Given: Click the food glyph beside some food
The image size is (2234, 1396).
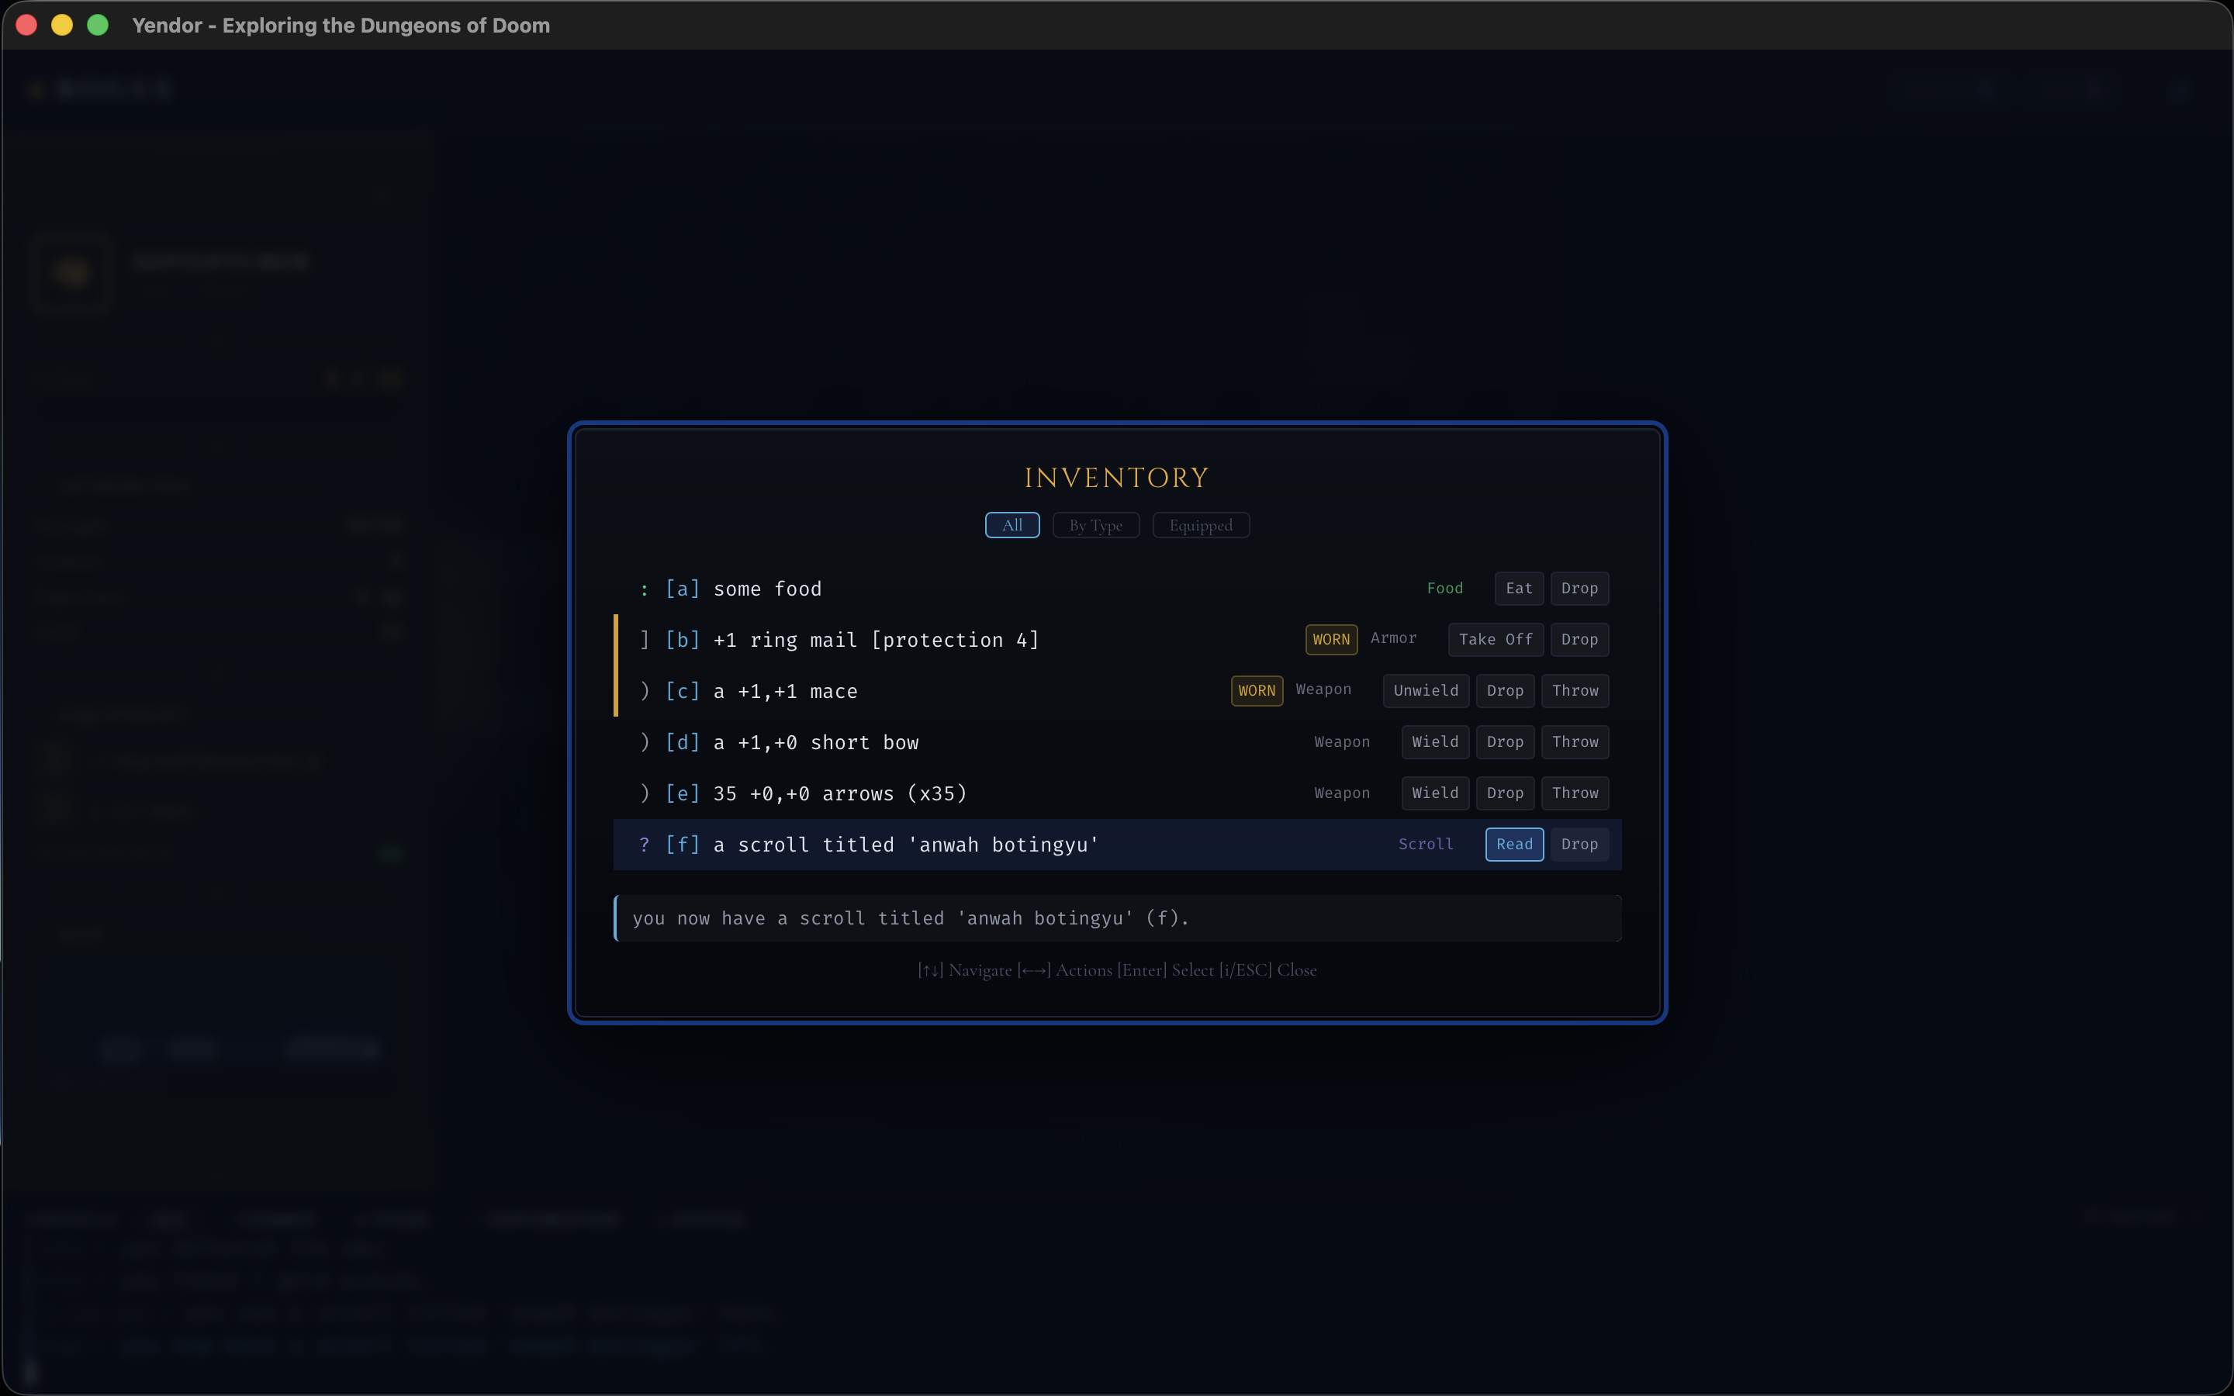Looking at the screenshot, I should [x=645, y=588].
